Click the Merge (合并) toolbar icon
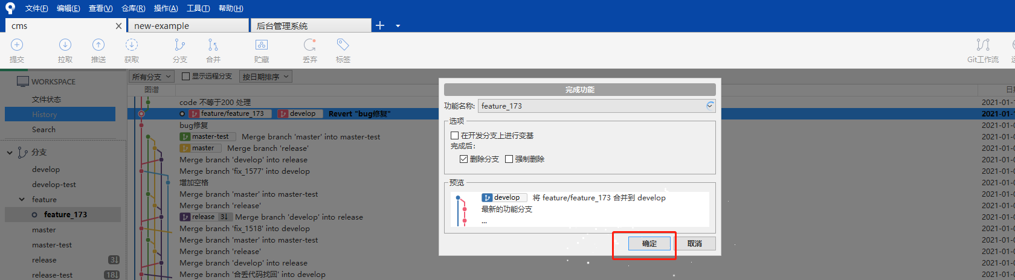1015x280 pixels. click(x=213, y=45)
